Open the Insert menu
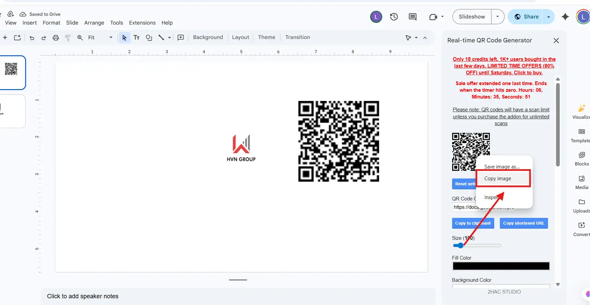The width and height of the screenshot is (590, 305). [x=30, y=23]
